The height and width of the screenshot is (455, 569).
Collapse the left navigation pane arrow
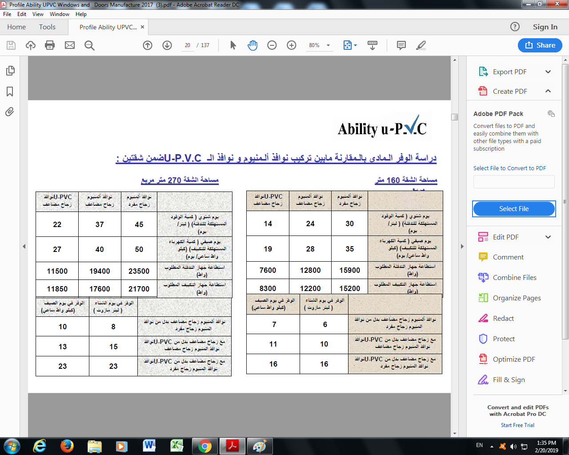pos(24,246)
